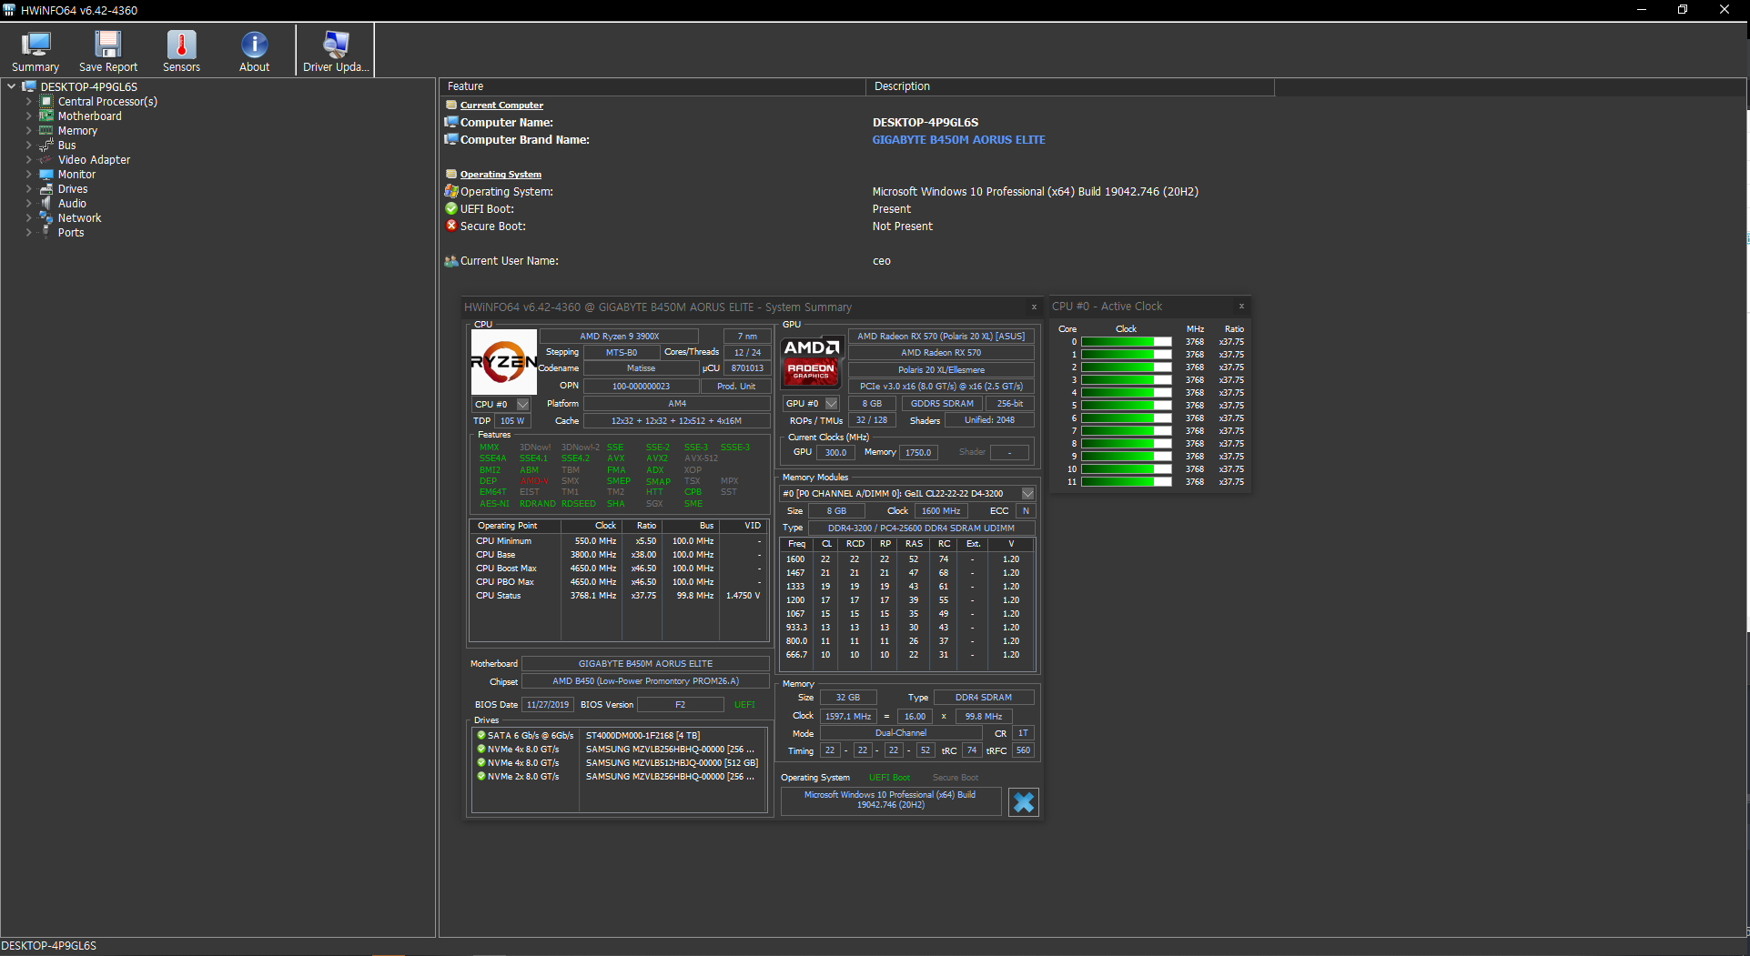The height and width of the screenshot is (956, 1750).
Task: Click the AMD Radeon RX 570 ASUS field
Action: (x=941, y=336)
